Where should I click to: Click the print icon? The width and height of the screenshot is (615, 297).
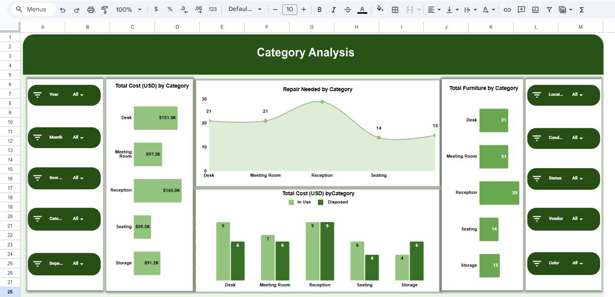[x=91, y=9]
